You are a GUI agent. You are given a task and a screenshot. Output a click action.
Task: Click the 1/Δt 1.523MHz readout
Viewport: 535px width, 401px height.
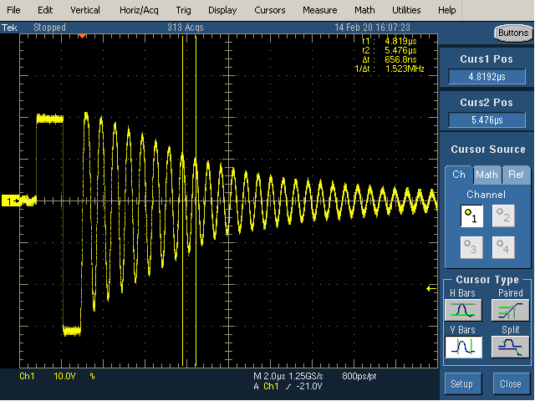click(389, 69)
